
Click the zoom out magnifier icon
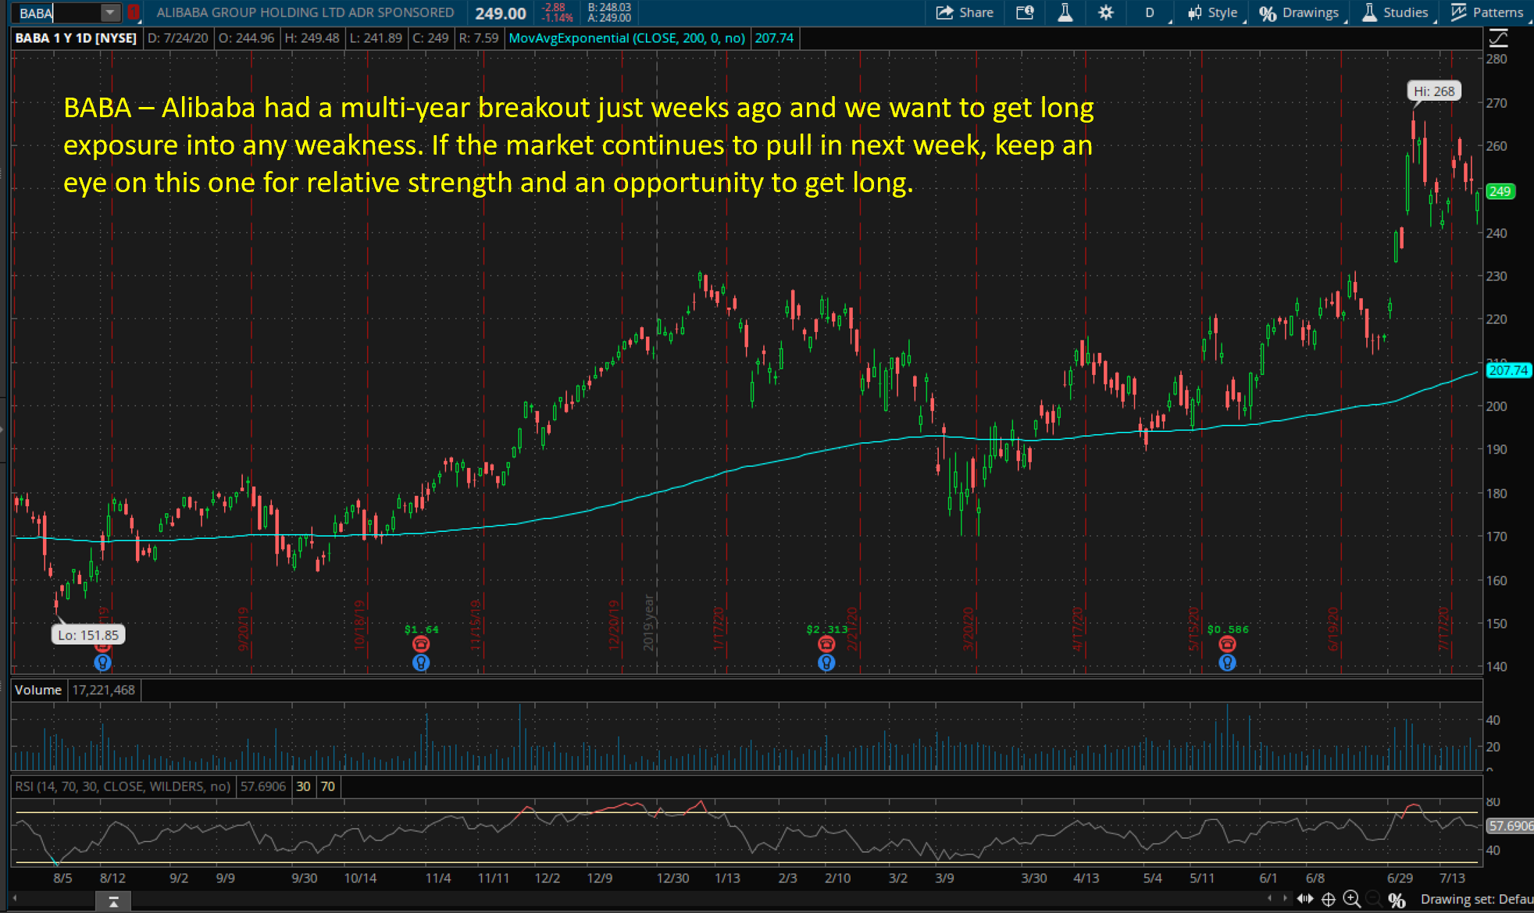tap(1374, 900)
